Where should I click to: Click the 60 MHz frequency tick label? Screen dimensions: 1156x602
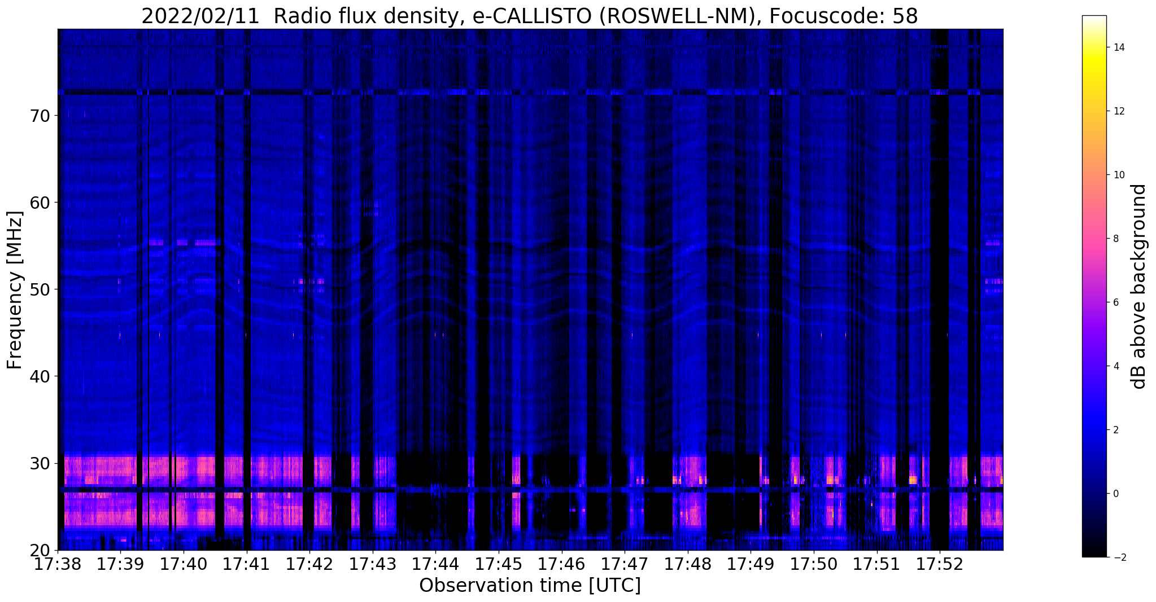point(40,203)
